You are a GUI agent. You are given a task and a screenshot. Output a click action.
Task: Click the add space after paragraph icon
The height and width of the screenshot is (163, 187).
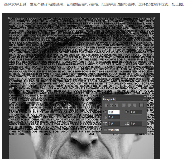(x=127, y=124)
